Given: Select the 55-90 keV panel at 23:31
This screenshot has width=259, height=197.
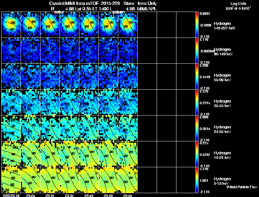Looking at the screenshot, I should 50,77.
